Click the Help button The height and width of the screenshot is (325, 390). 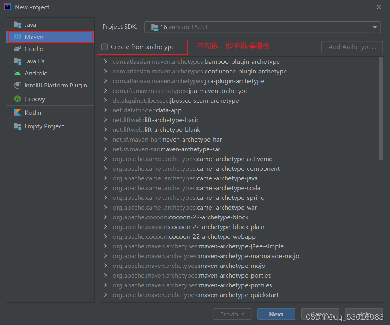pos(364,315)
